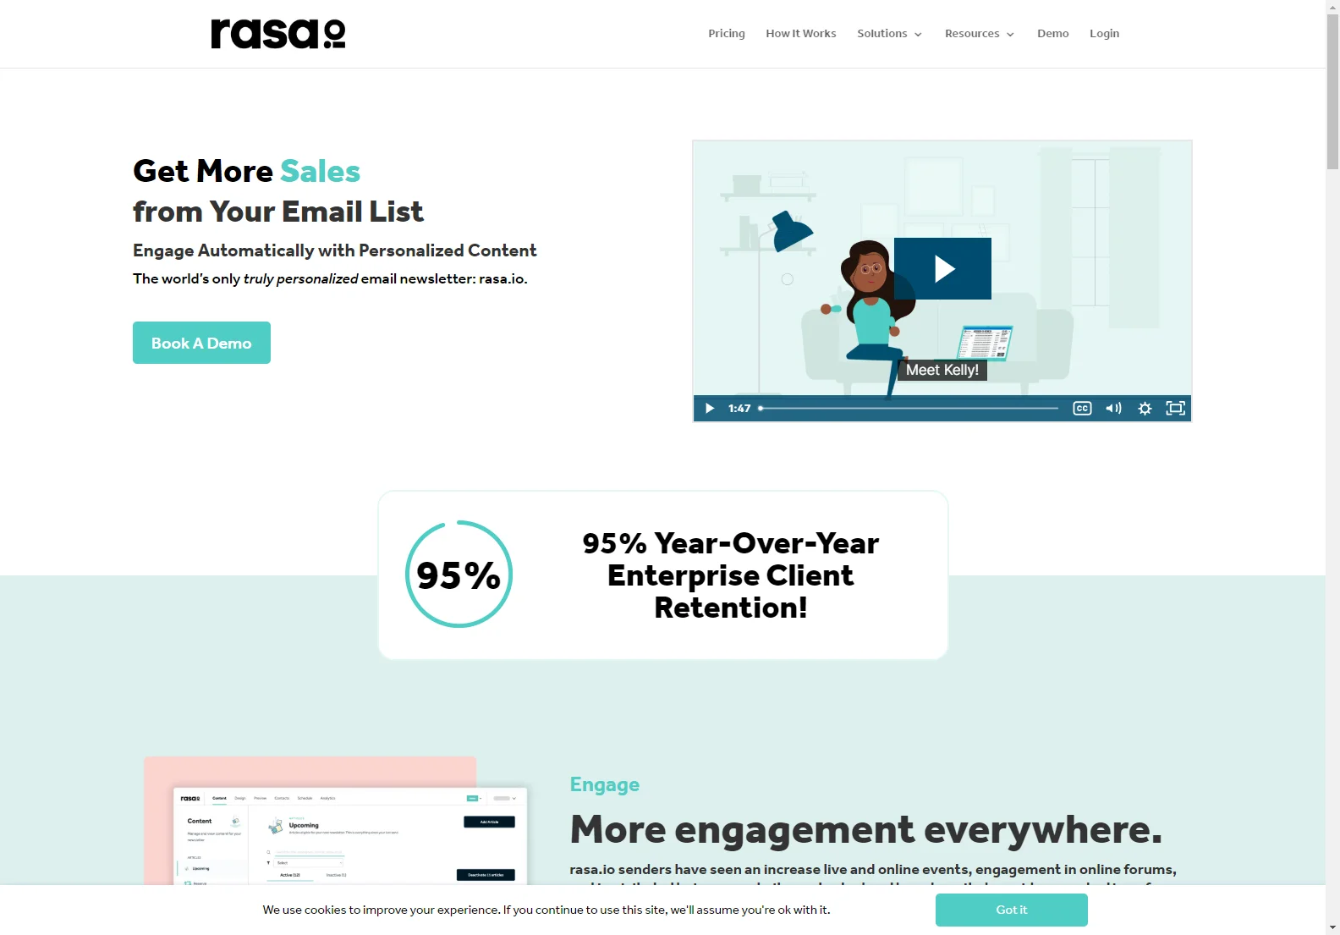Image resolution: width=1340 pixels, height=935 pixels.
Task: Click '95% Year-Over-Year Enterprise Client Retention!' text
Action: 731,575
